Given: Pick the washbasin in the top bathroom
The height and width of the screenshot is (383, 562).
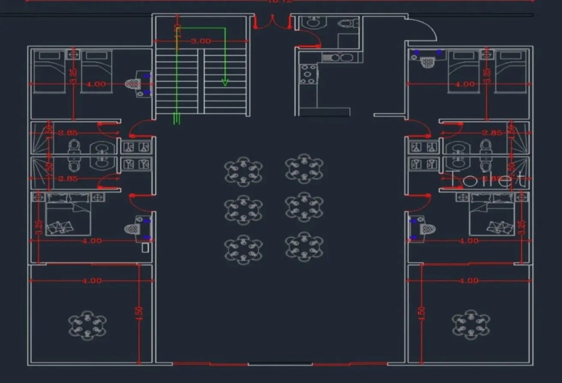Looking at the screenshot, I should point(313,22).
